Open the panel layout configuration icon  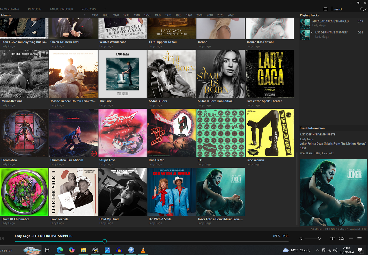click(325, 9)
